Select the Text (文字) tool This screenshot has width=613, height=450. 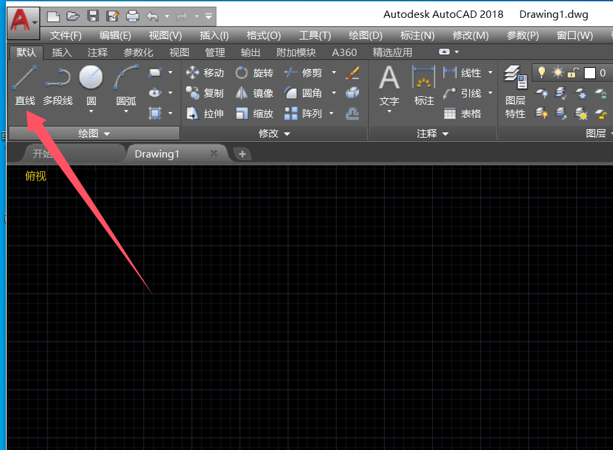(389, 86)
